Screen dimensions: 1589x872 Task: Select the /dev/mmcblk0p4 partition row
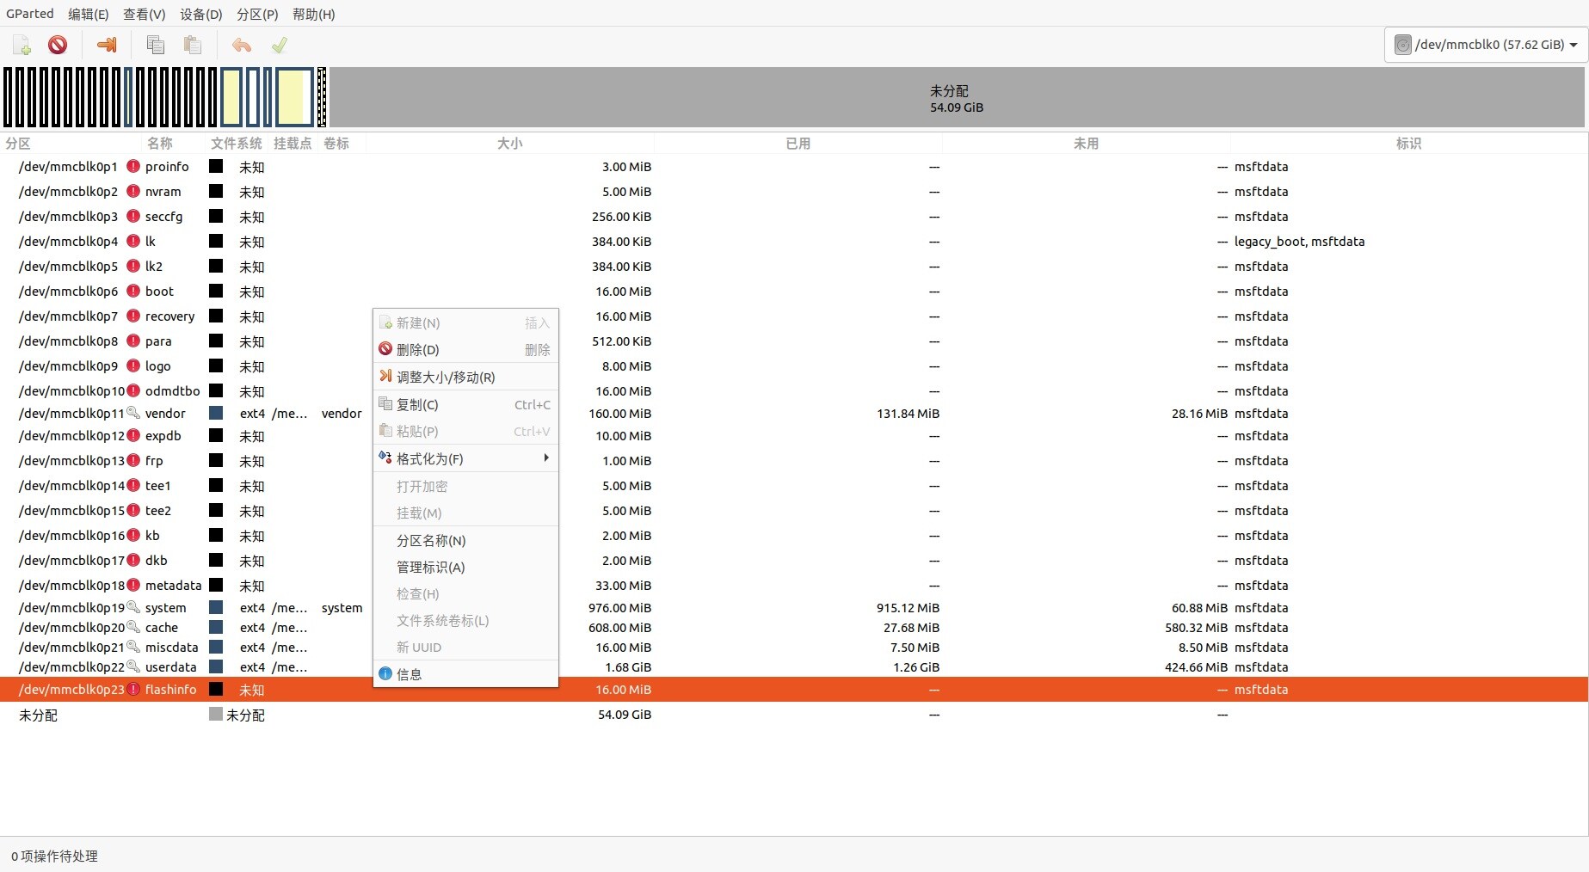tap(794, 241)
